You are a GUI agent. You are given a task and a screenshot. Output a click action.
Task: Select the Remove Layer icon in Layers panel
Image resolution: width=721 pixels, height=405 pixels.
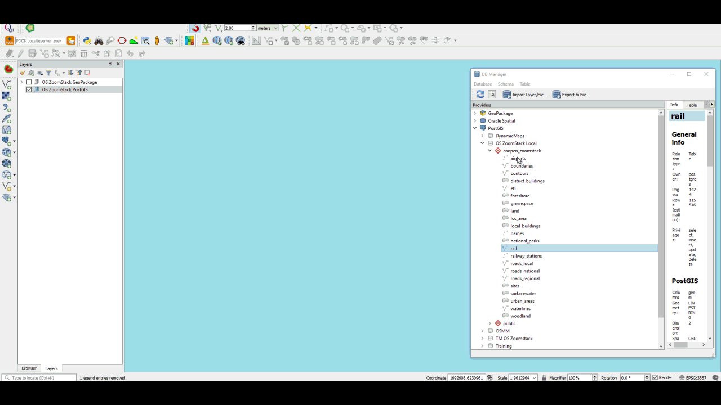87,73
